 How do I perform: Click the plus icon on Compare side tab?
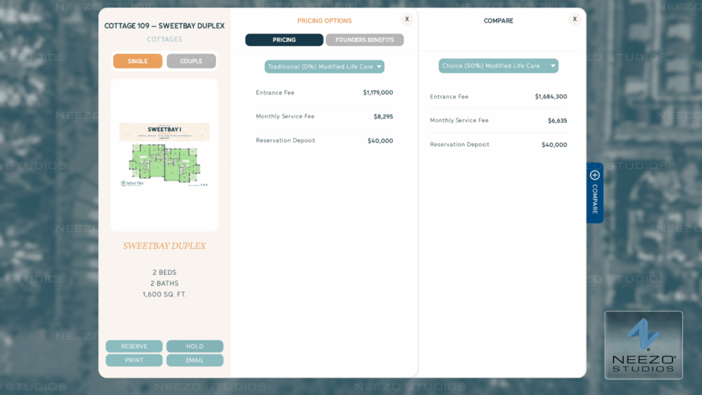594,175
